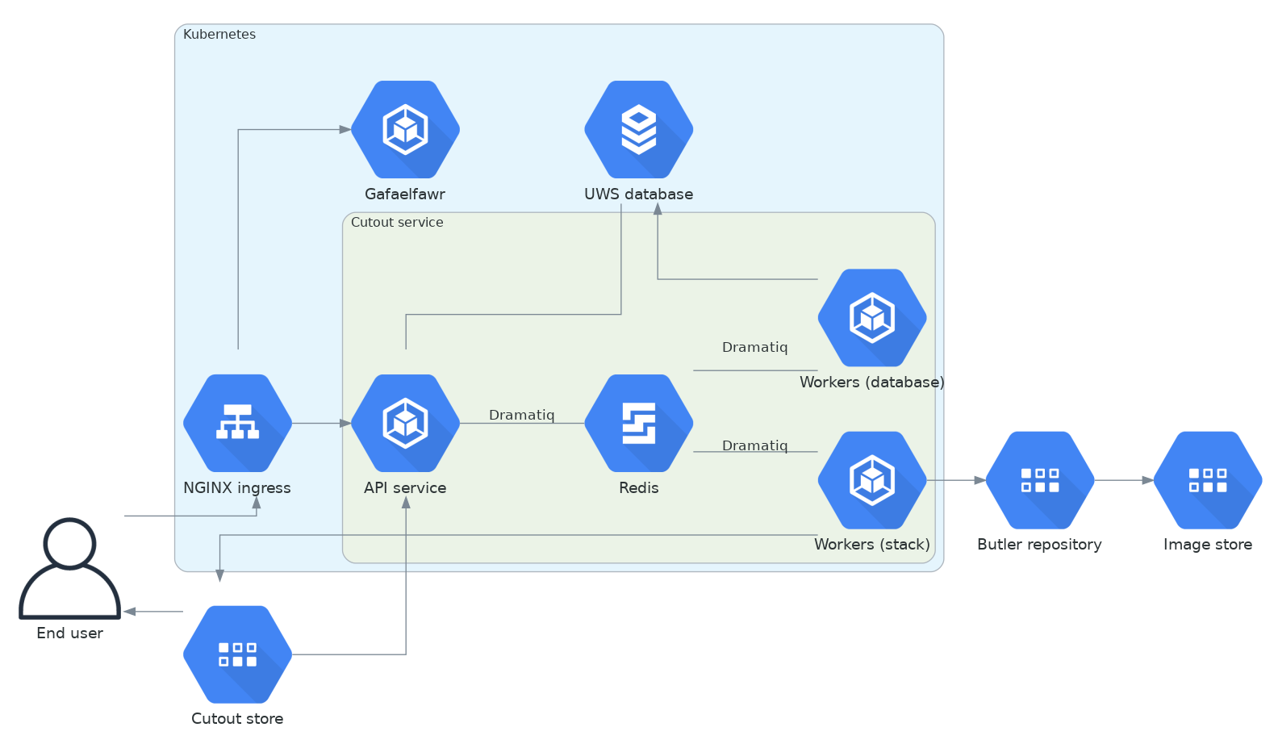The height and width of the screenshot is (744, 1278).
Task: Select the Workers (database) icon
Action: pyautogui.click(x=872, y=318)
